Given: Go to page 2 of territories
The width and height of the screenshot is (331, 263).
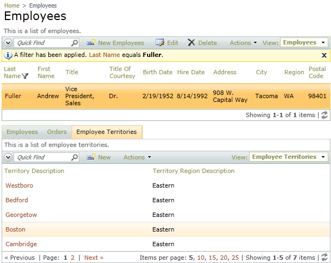Looking at the screenshot, I should pyautogui.click(x=72, y=258).
